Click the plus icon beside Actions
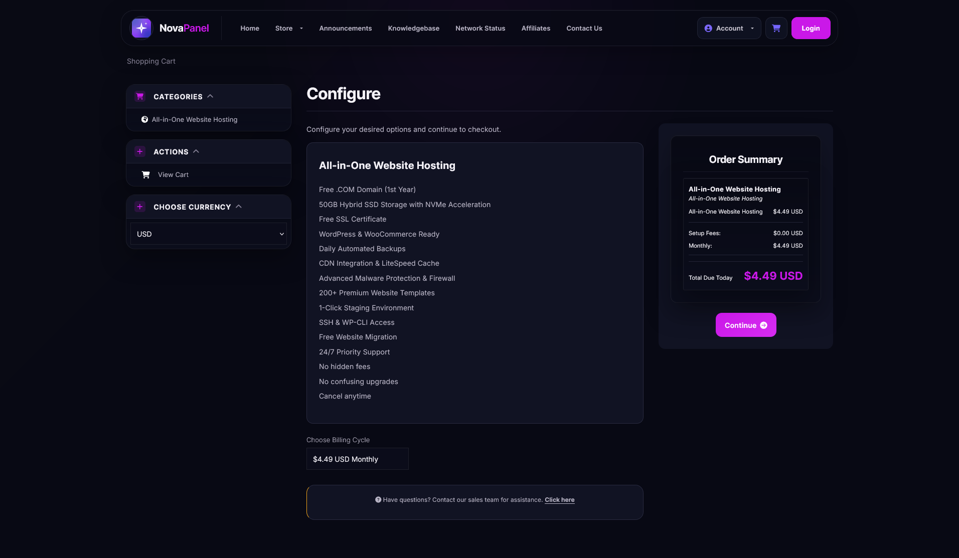 click(140, 151)
